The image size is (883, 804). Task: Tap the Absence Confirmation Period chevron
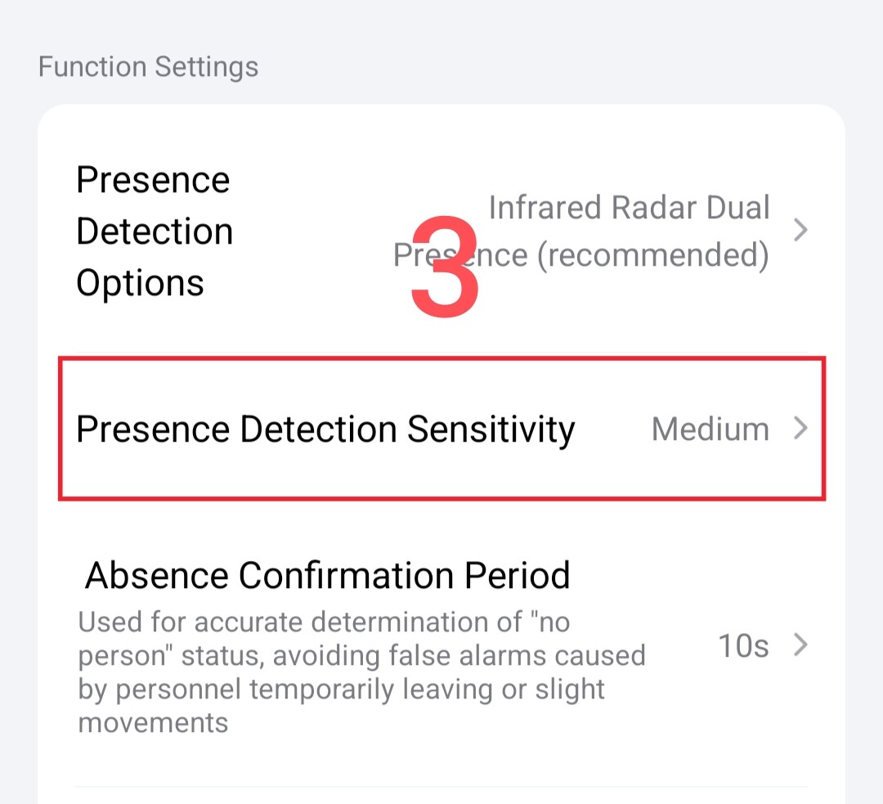800,646
